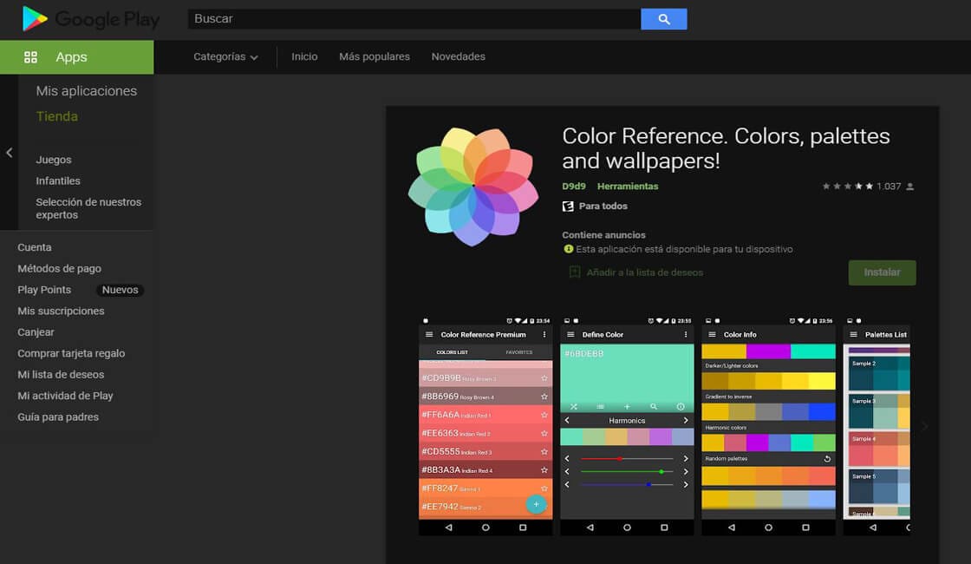Click the blue search magnifier icon
Screen dimensions: 971x564
(x=663, y=18)
